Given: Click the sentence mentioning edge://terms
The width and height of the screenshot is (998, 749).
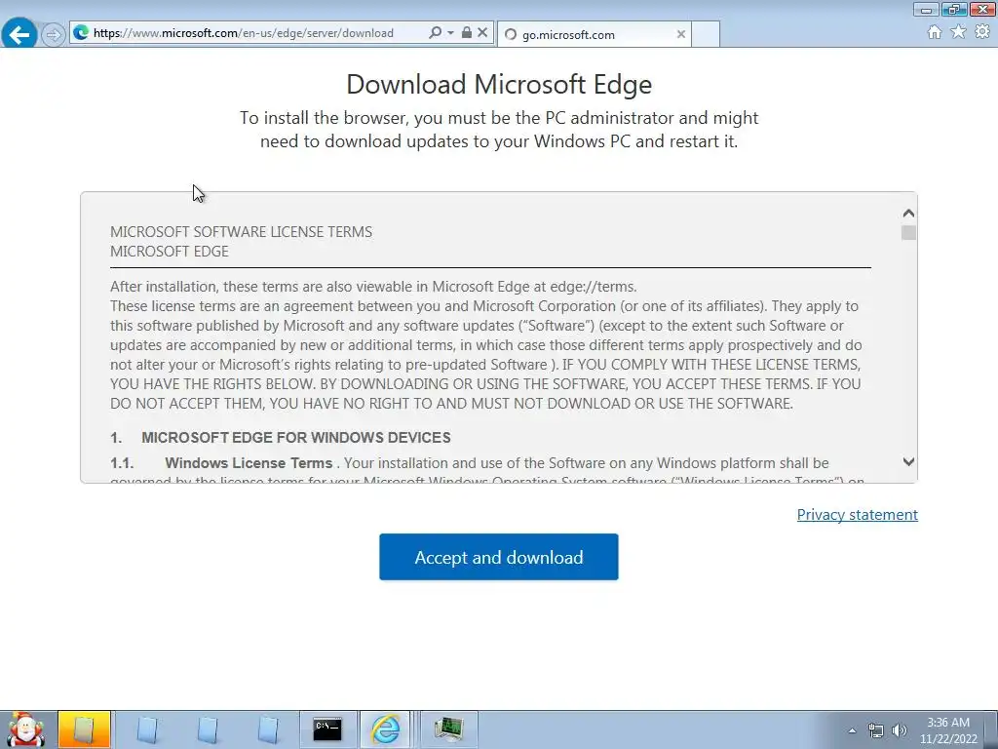Looking at the screenshot, I should (x=373, y=287).
